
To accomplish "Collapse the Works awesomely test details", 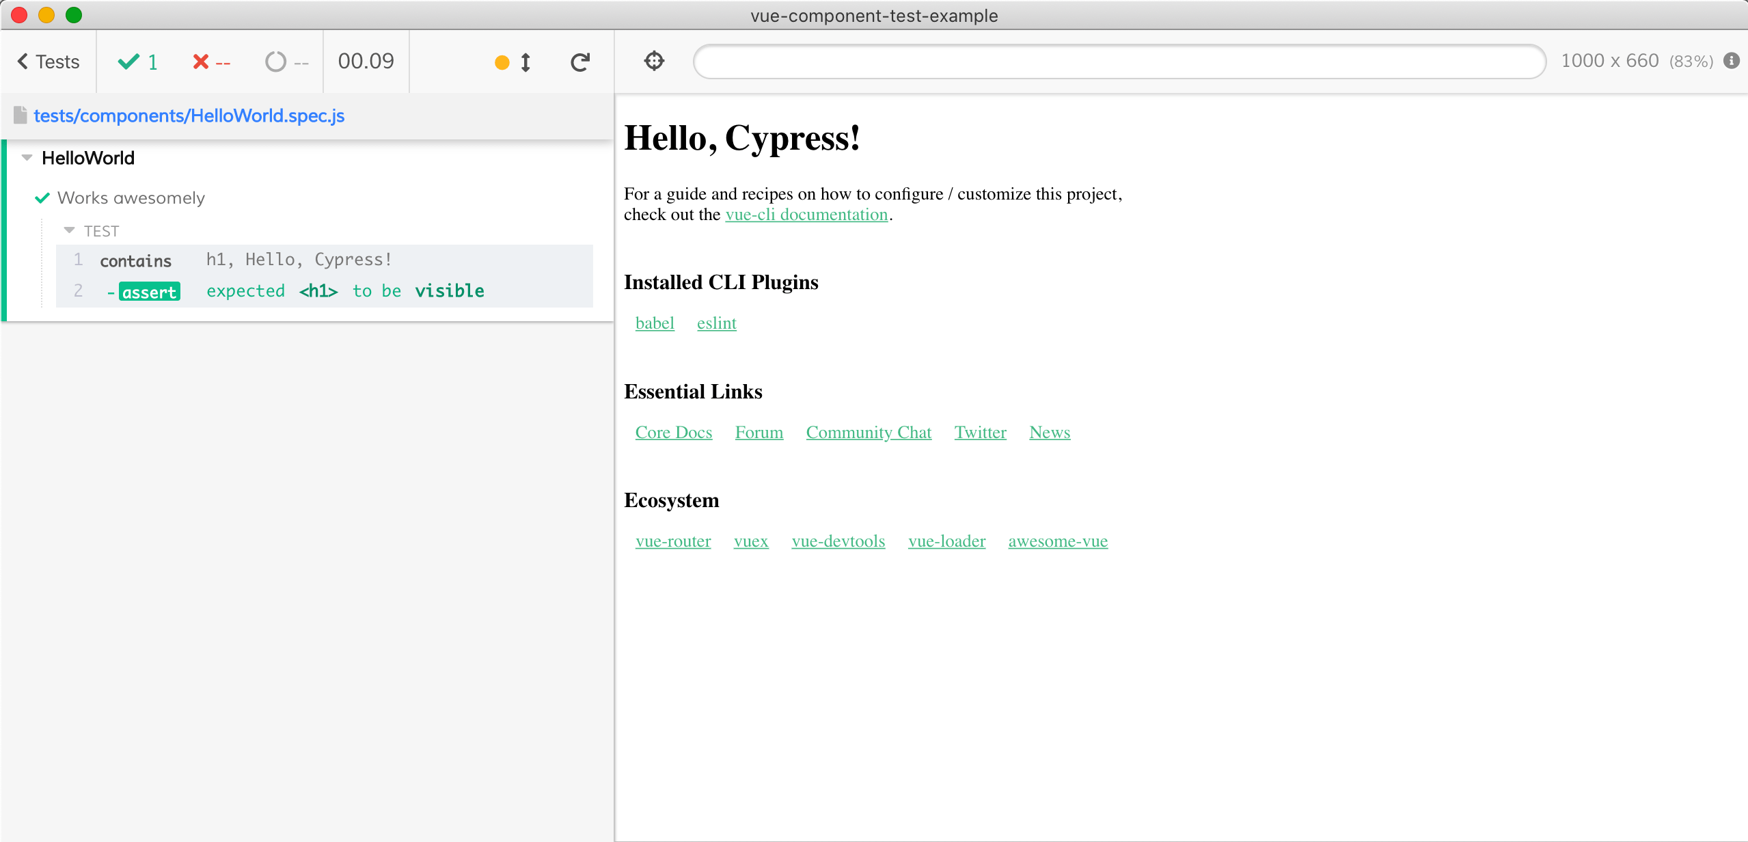I will point(130,198).
